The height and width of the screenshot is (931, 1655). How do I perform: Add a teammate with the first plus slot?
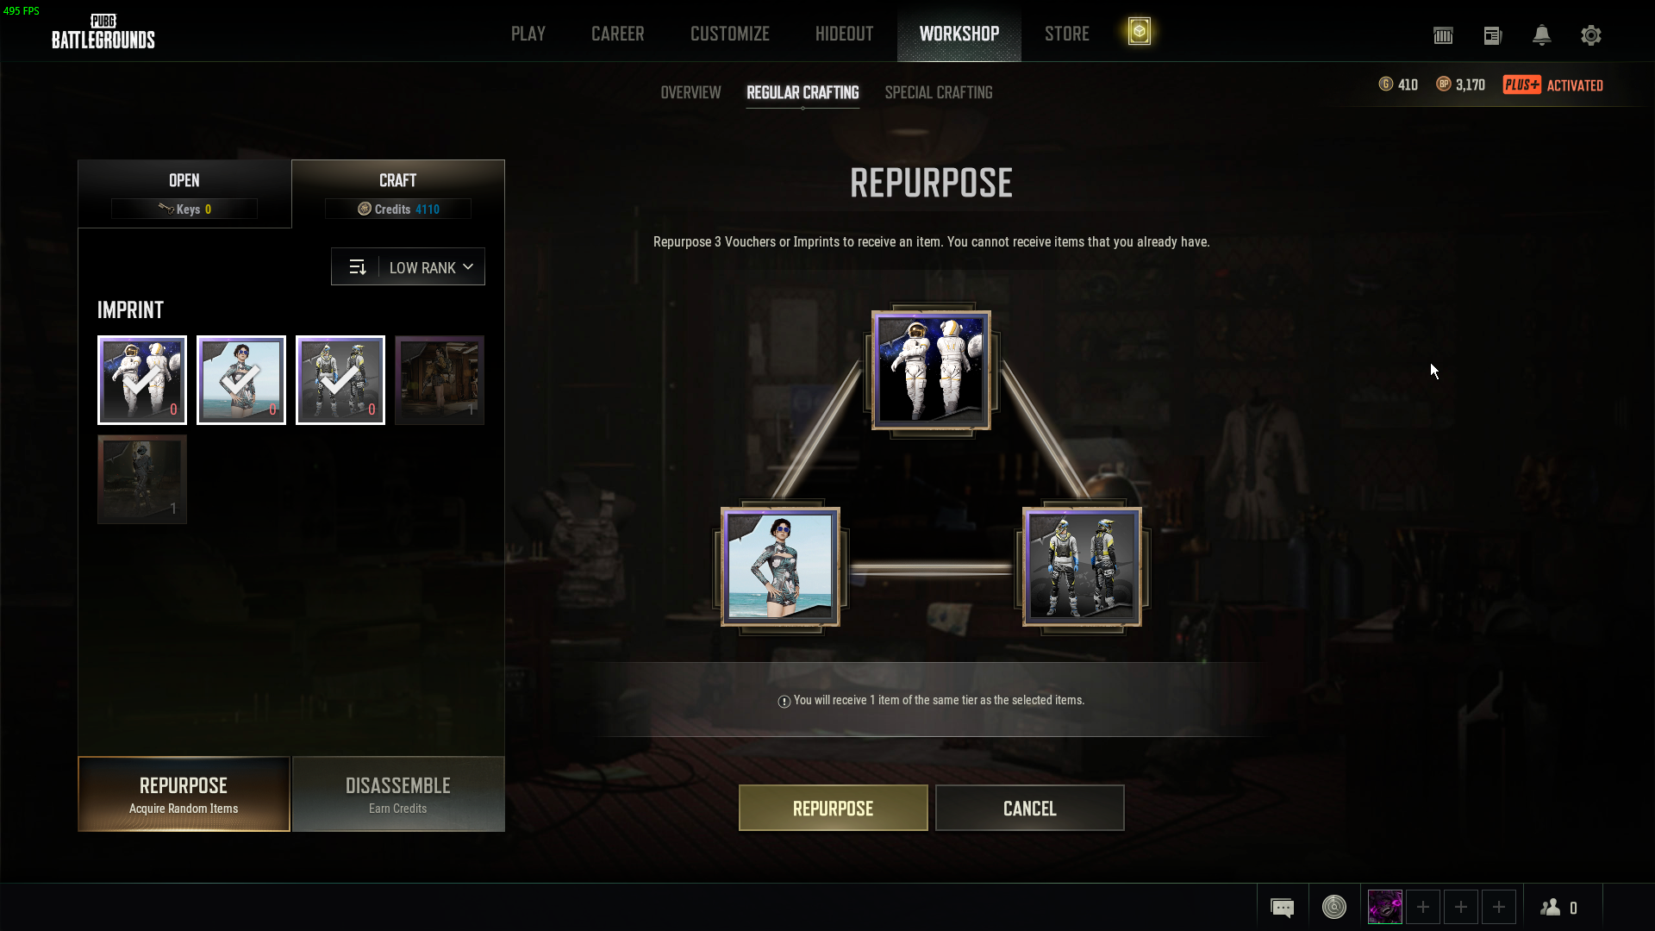[x=1423, y=907]
